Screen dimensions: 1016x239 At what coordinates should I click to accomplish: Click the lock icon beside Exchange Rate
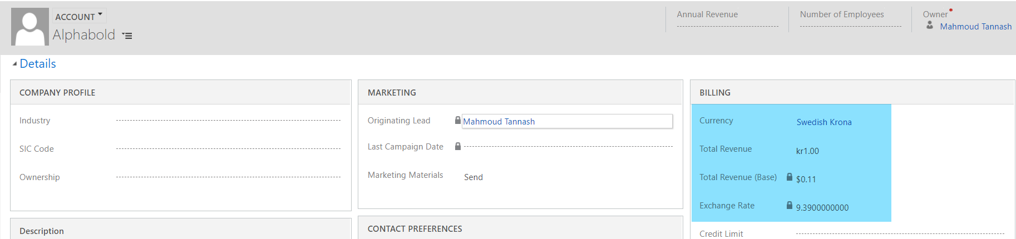coord(789,205)
